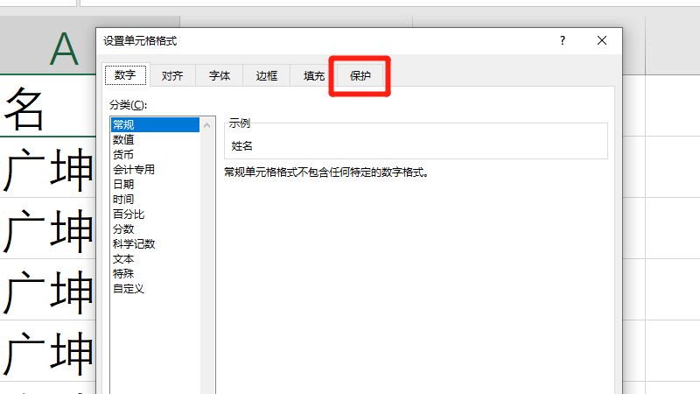
Task: Select 常规 in the category list
Action: [123, 124]
